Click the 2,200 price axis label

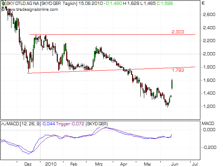(209, 41)
